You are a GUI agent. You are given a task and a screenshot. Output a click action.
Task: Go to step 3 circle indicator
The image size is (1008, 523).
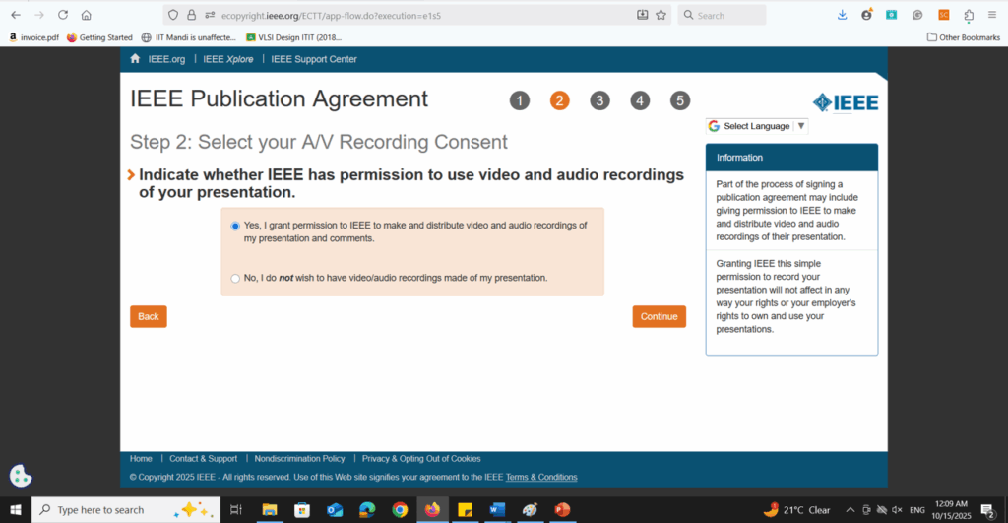point(599,100)
